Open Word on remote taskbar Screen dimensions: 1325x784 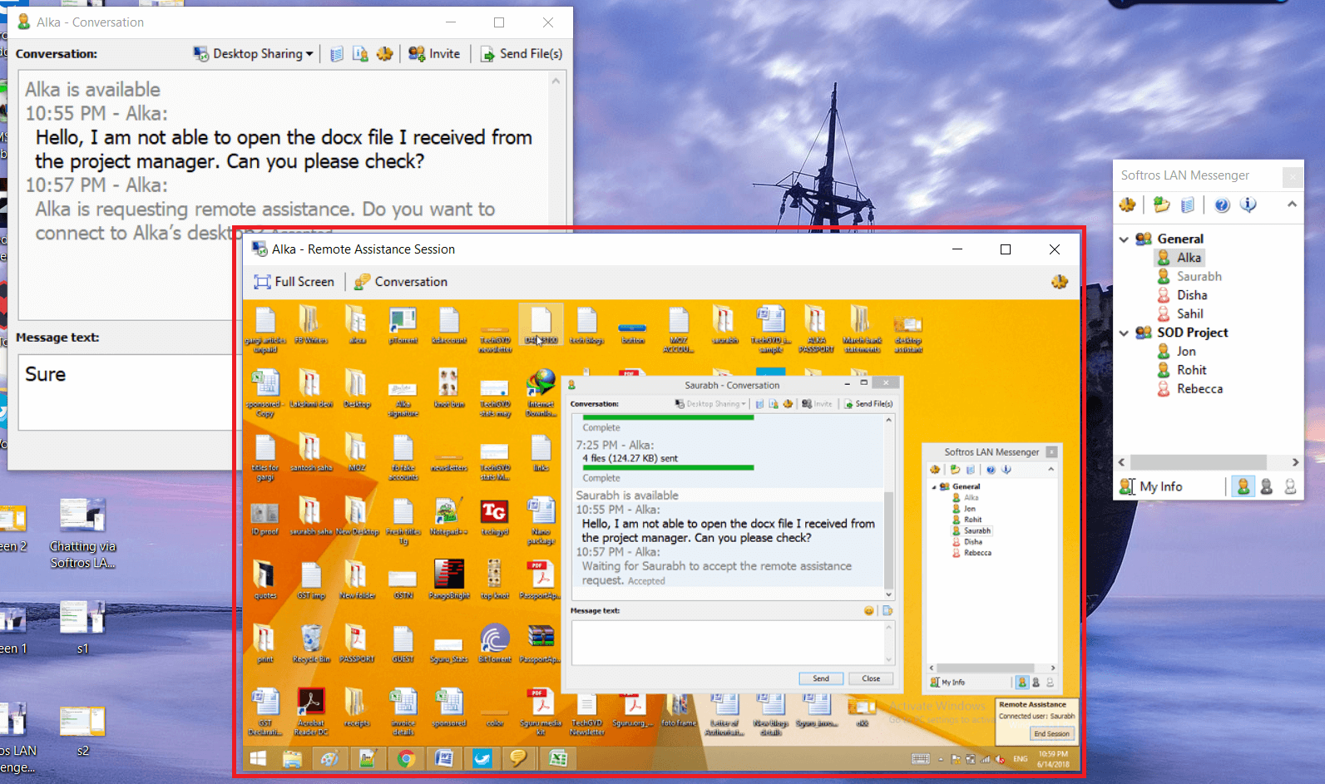click(x=444, y=758)
